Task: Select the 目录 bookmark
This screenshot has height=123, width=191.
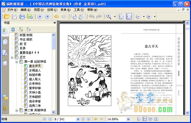Action: 23,48
